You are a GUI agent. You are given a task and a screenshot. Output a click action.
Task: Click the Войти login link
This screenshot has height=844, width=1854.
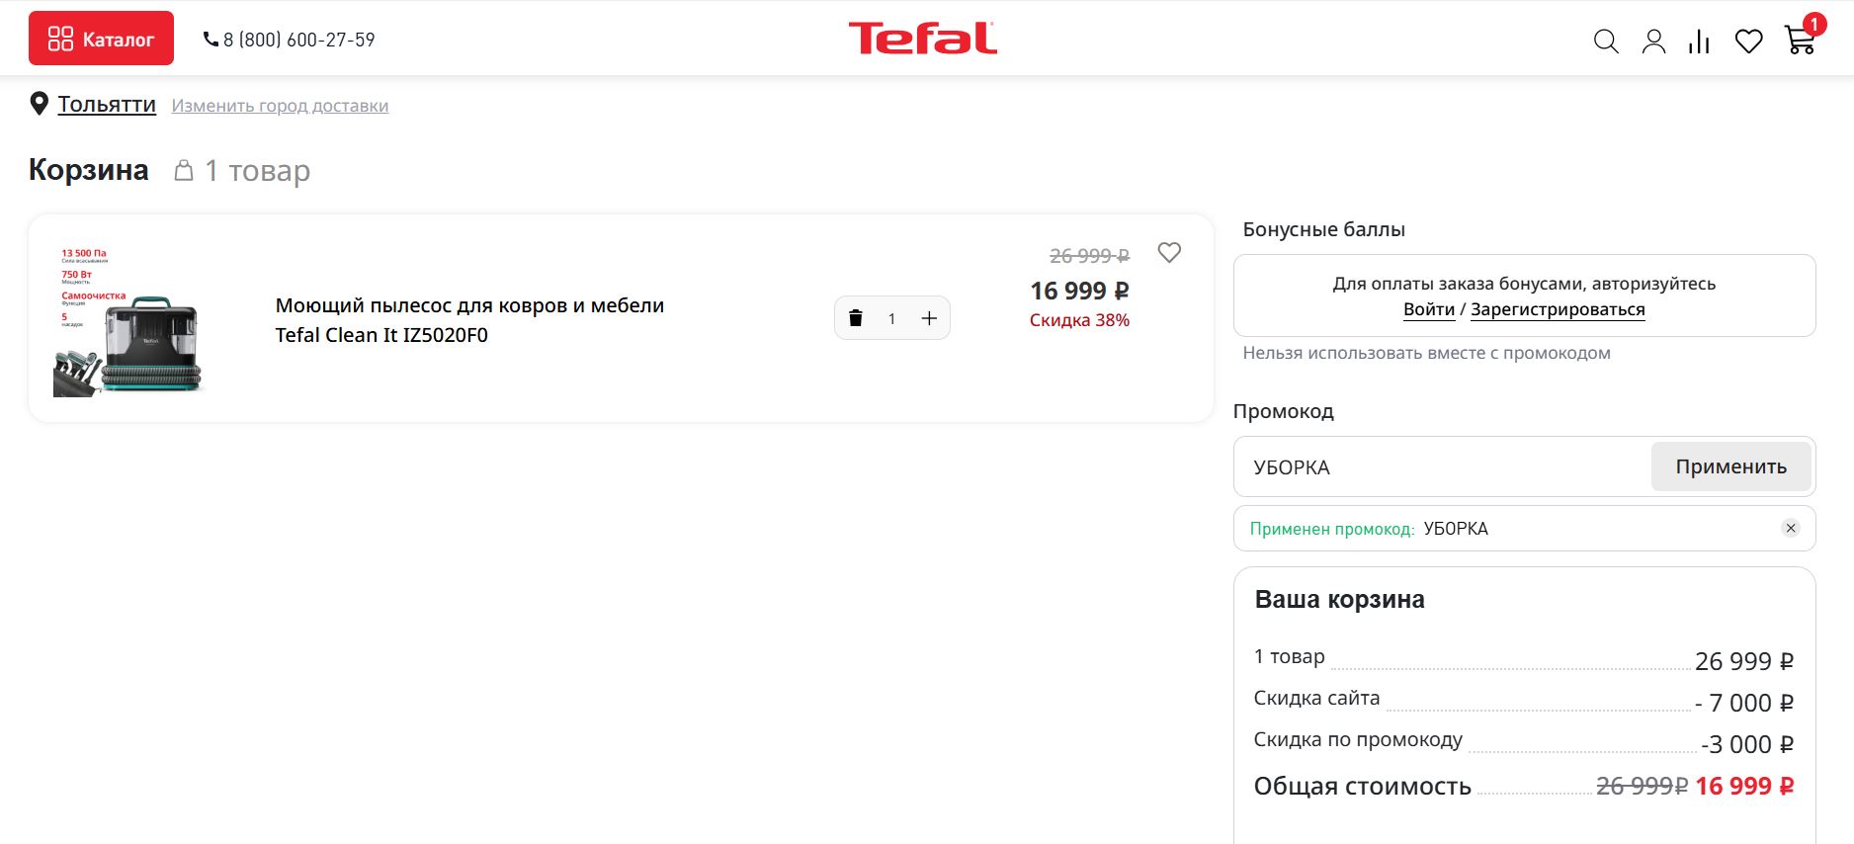click(1429, 309)
